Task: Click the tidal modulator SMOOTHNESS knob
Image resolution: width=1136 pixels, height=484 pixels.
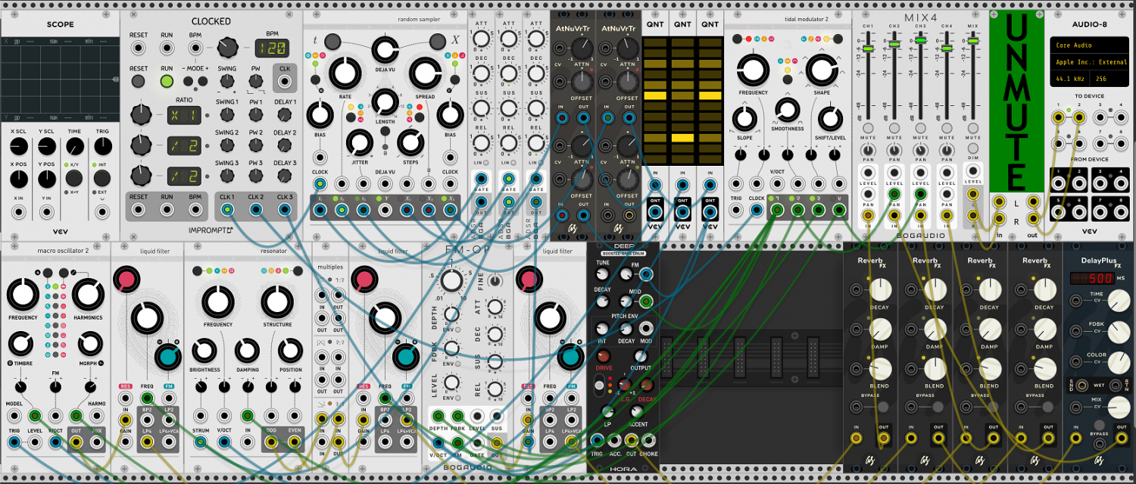Action: [x=788, y=111]
